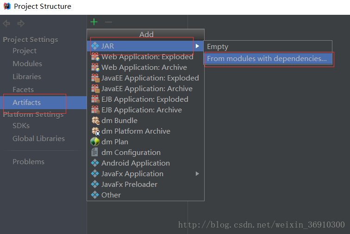The image size is (350, 234).
Task: Select JAR in the Add menu
Action: click(x=145, y=46)
